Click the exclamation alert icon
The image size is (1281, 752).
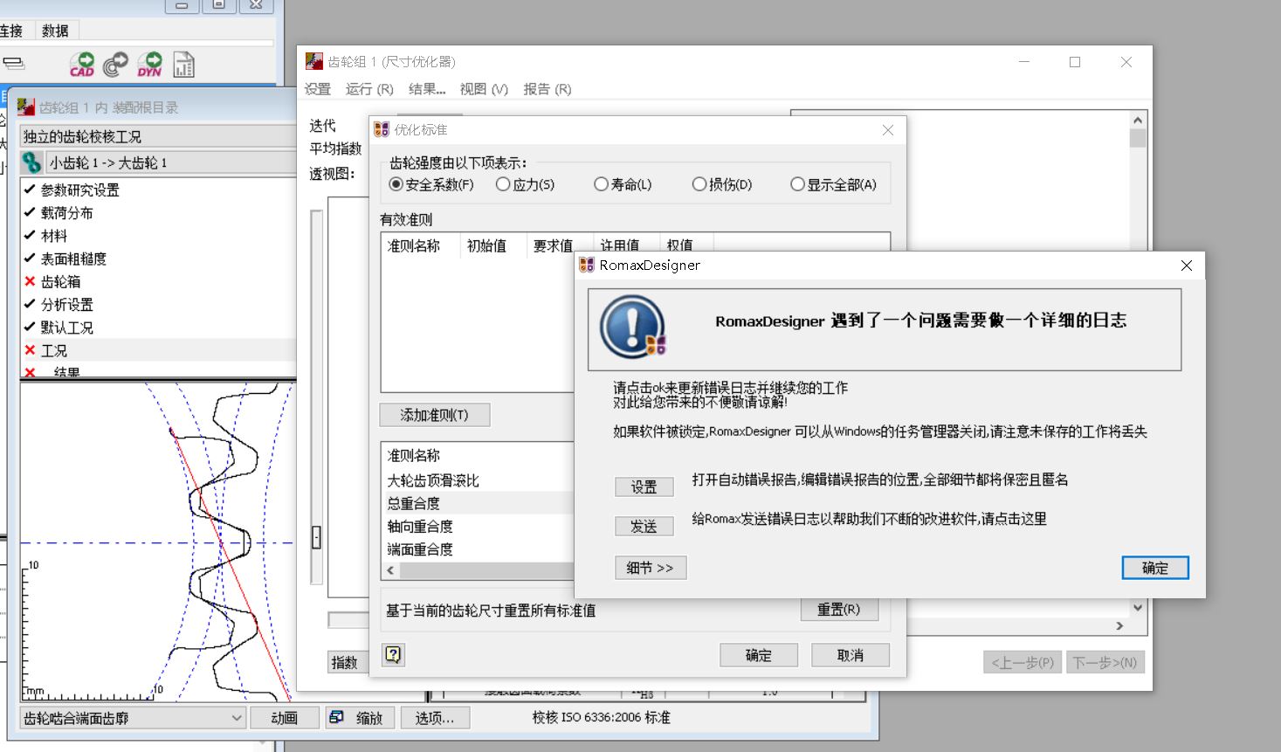click(x=633, y=327)
